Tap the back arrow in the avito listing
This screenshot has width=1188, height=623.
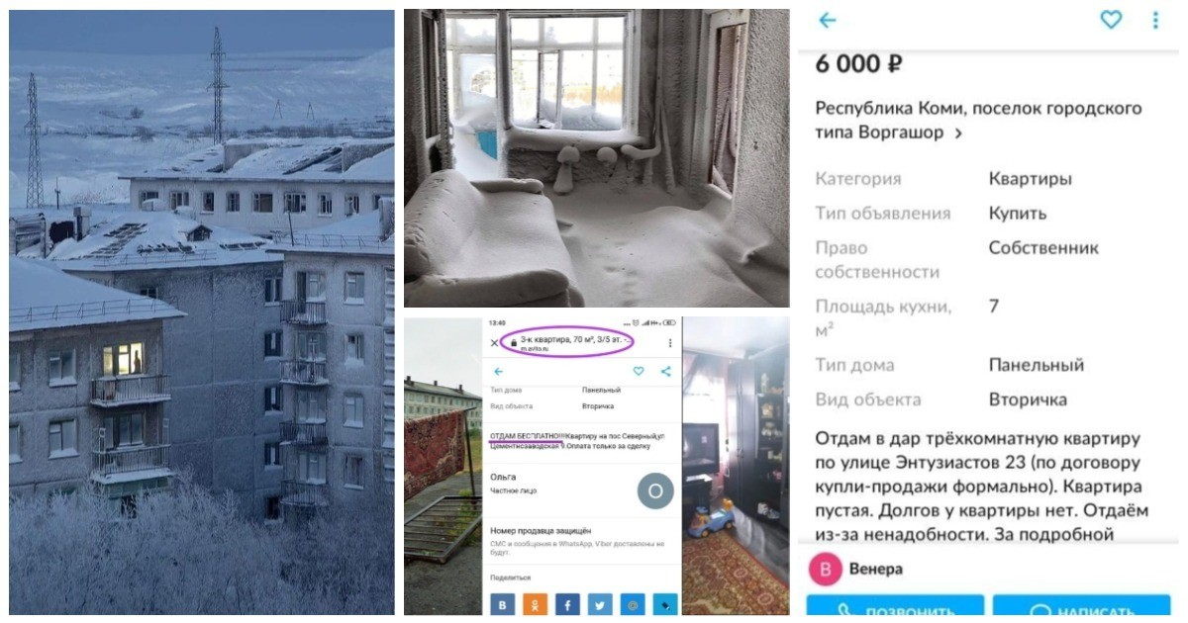(x=498, y=371)
